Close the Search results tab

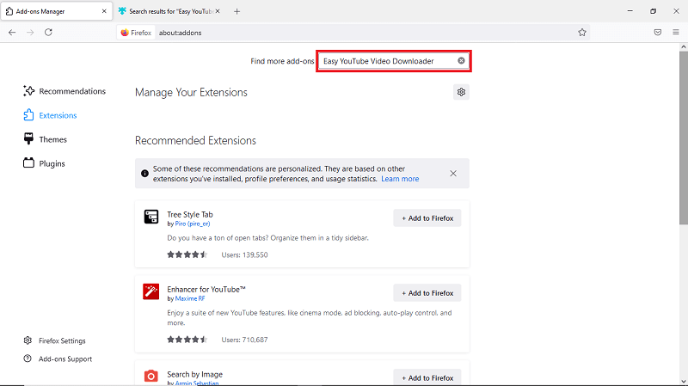(x=218, y=11)
